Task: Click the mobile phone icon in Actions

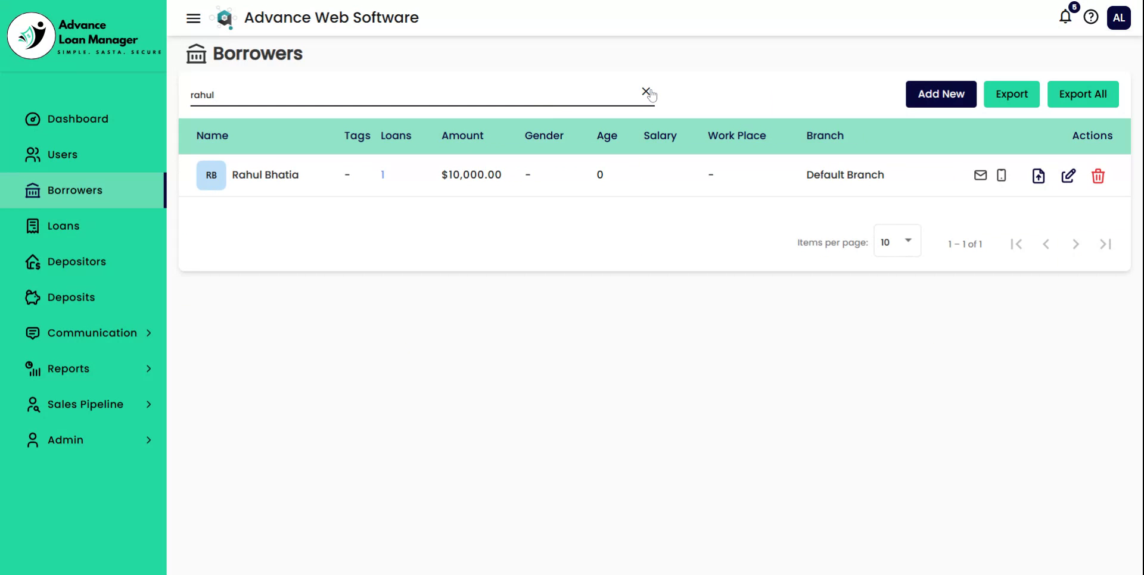Action: pos(1002,175)
